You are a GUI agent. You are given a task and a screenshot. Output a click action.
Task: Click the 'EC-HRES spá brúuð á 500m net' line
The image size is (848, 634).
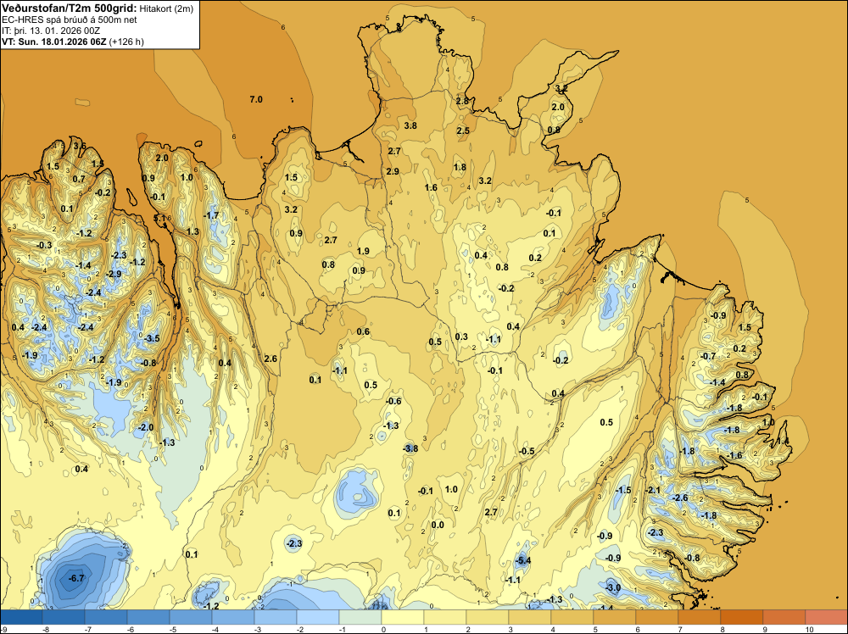[70, 19]
